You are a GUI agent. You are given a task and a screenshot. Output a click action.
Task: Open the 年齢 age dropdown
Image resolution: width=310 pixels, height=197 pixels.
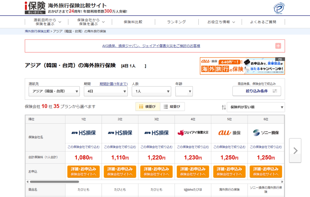coord(184,91)
